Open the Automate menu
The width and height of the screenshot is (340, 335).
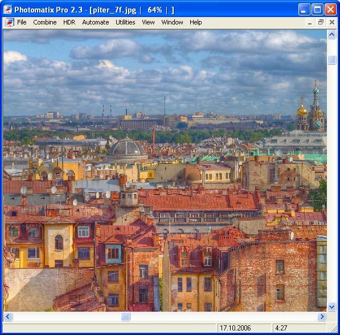tap(96, 22)
